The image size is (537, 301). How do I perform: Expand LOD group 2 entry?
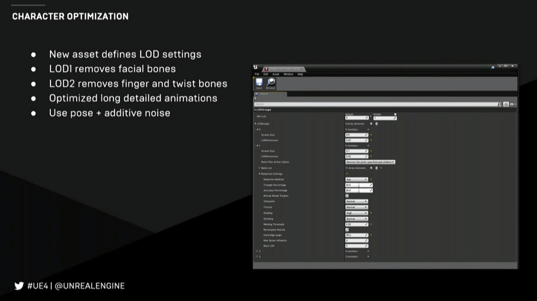(257, 251)
